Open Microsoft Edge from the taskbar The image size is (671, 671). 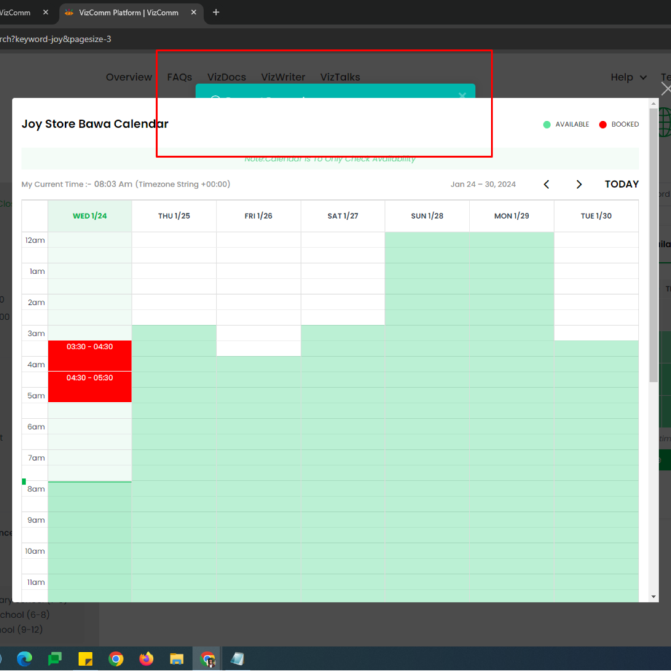(24, 659)
